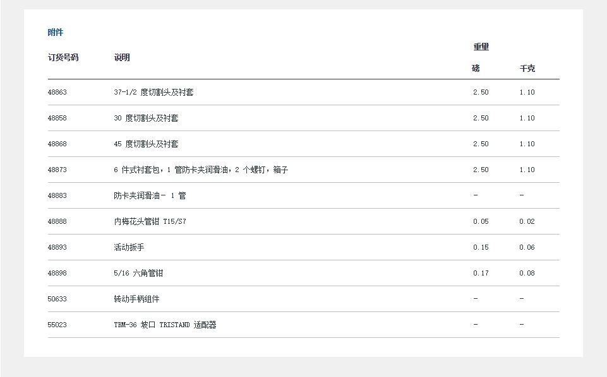Click the 订货号码 column header
Viewport: 607px width, 377px height.
pos(63,57)
